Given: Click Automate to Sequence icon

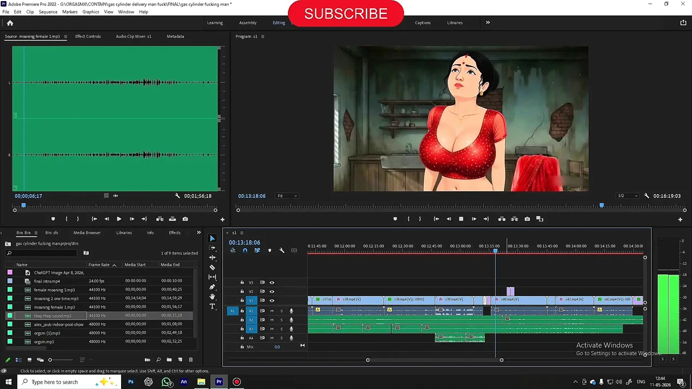Looking at the screenshot, I should point(147,360).
